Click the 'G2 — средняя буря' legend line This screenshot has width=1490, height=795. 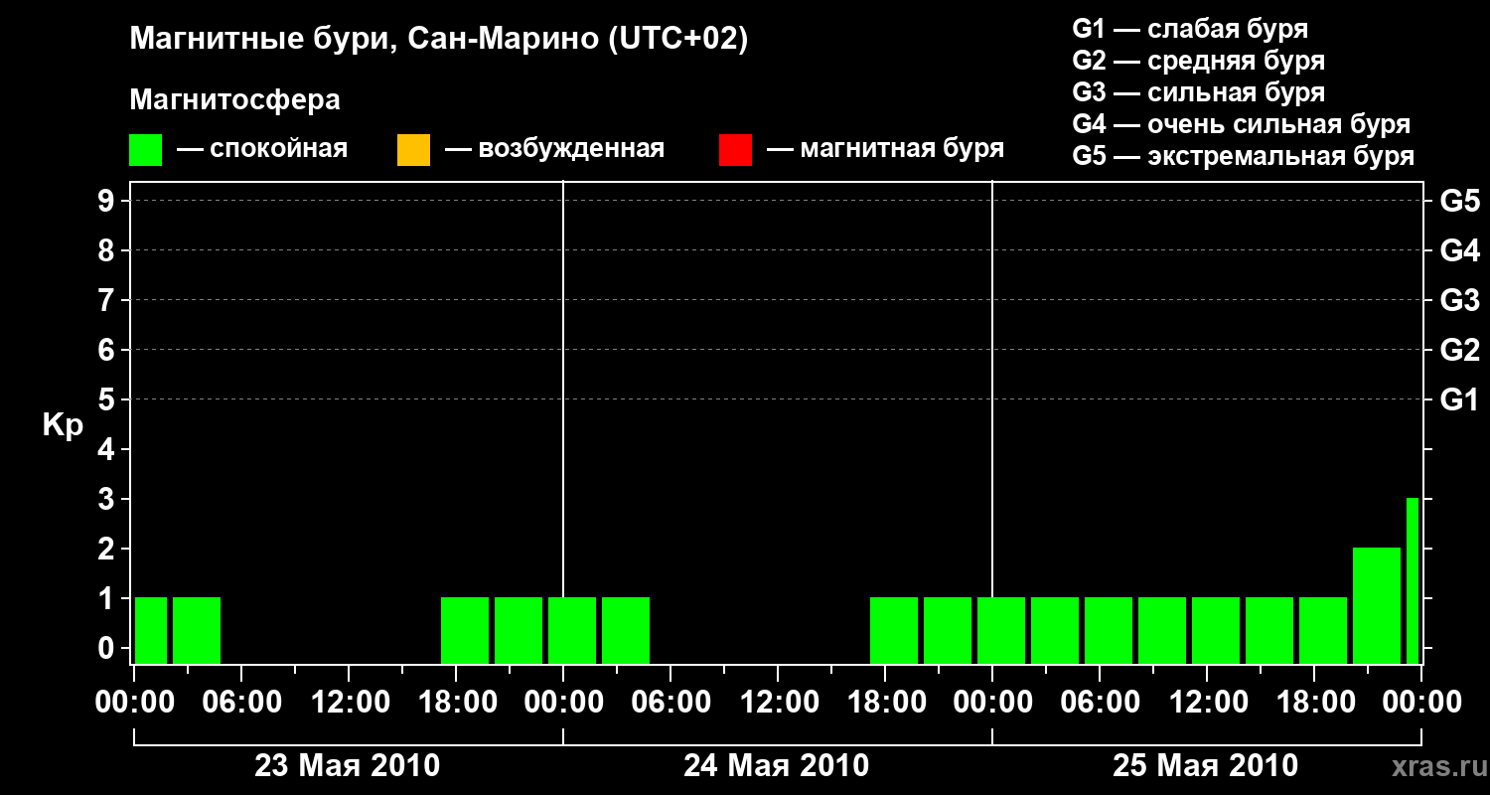click(x=1198, y=61)
